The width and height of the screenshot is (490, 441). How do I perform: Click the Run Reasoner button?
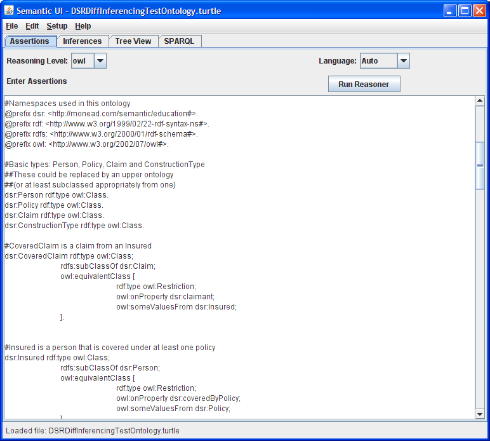point(364,84)
